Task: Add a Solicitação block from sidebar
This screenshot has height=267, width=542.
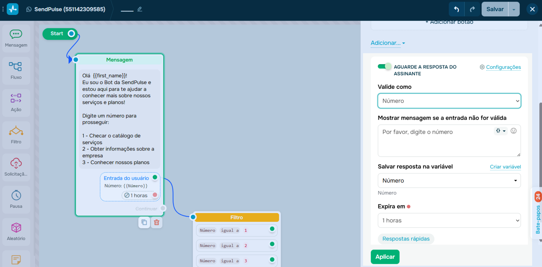Action: (x=16, y=167)
